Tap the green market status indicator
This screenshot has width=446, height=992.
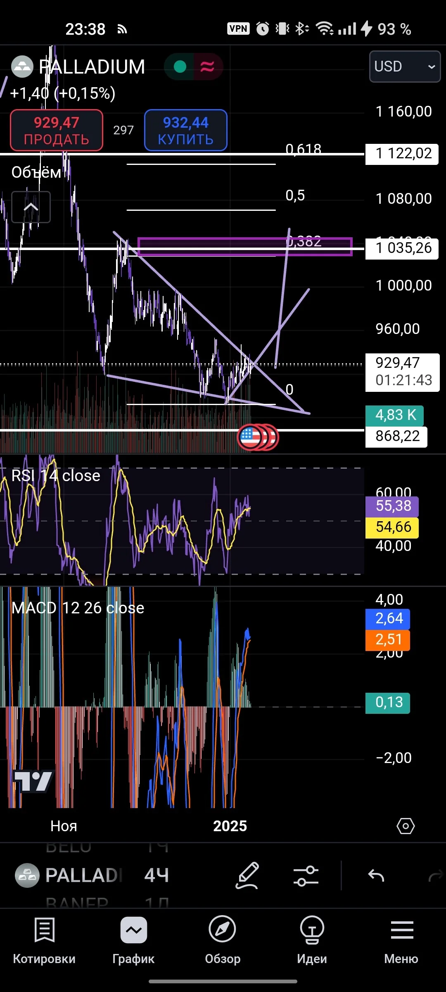180,67
